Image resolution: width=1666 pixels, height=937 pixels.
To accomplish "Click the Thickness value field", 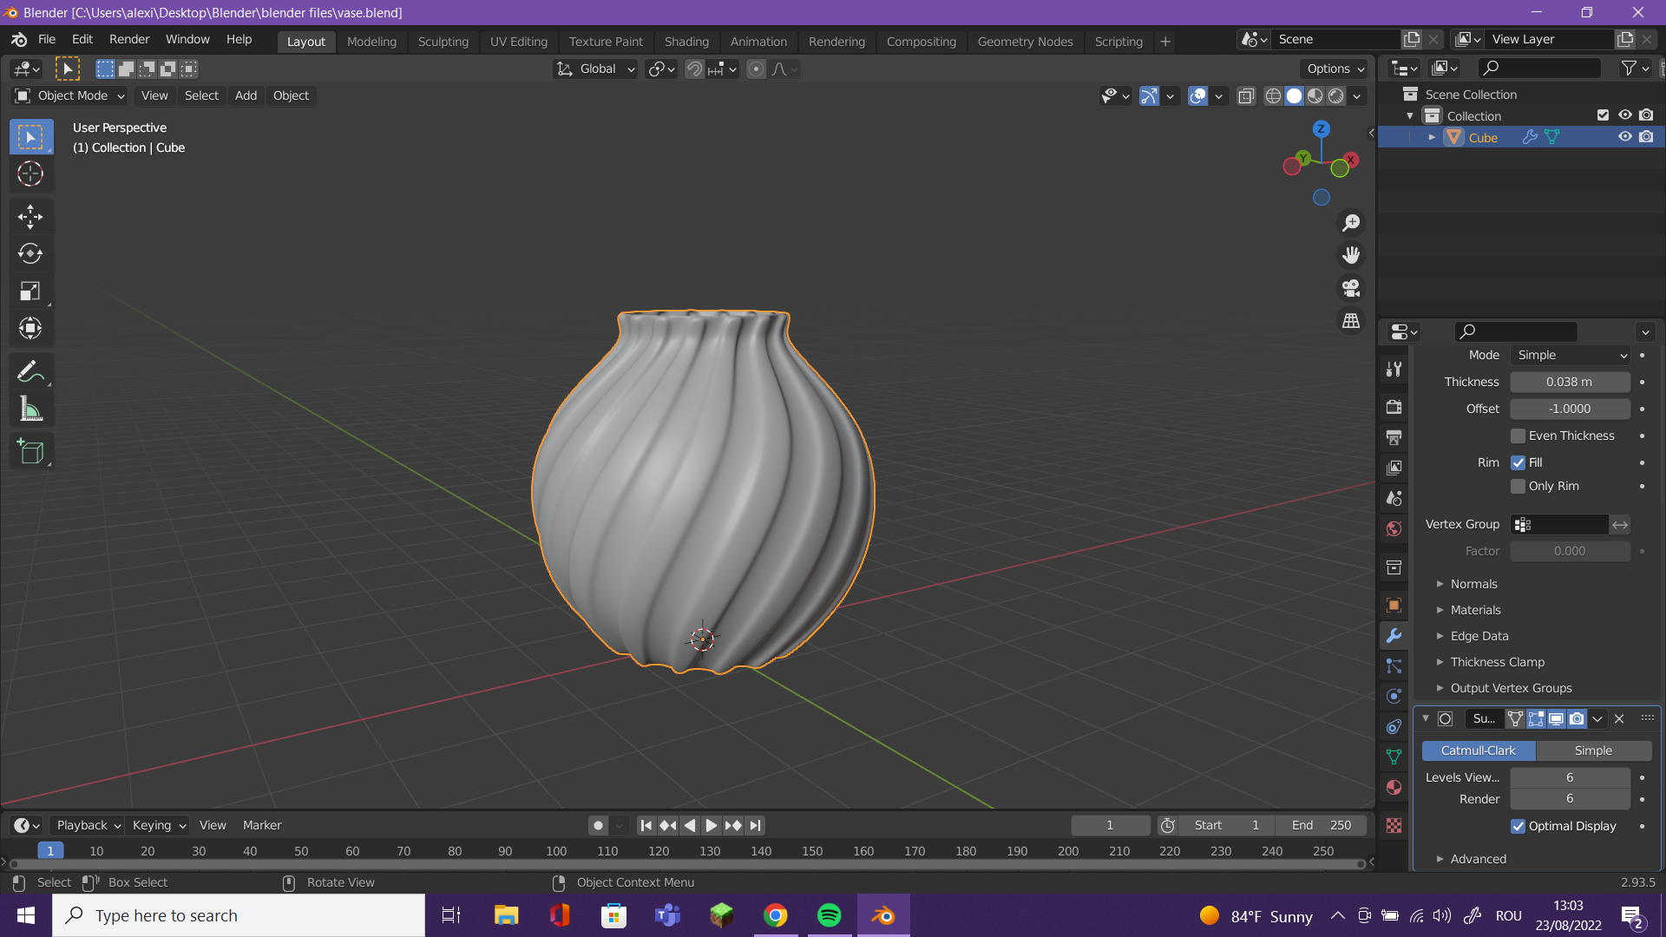I will point(1569,382).
